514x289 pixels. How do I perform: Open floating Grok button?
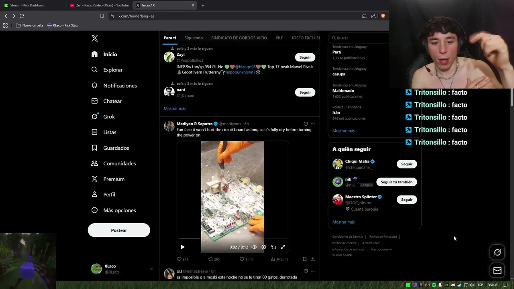(x=497, y=252)
